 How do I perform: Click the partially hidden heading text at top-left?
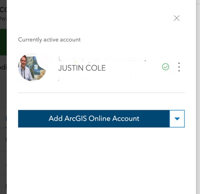pos(3,10)
